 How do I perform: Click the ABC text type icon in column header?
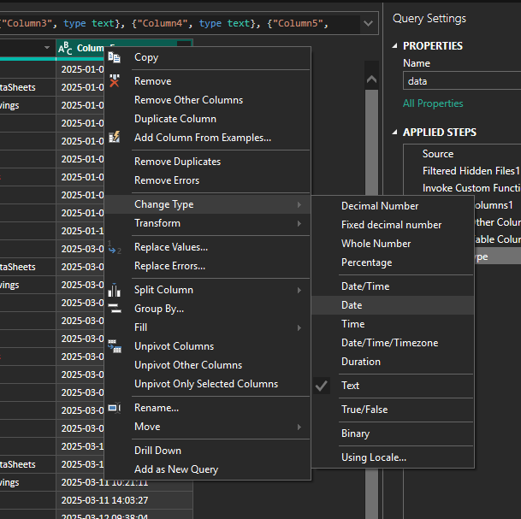click(x=65, y=49)
